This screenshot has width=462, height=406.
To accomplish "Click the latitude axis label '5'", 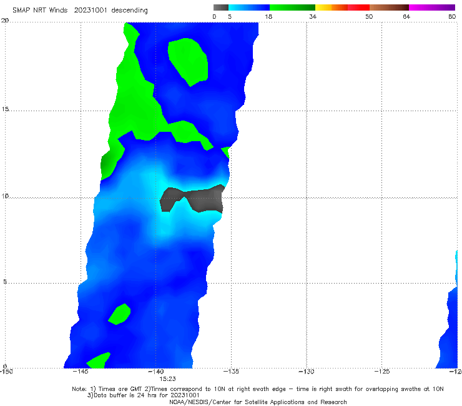I will click(5, 282).
